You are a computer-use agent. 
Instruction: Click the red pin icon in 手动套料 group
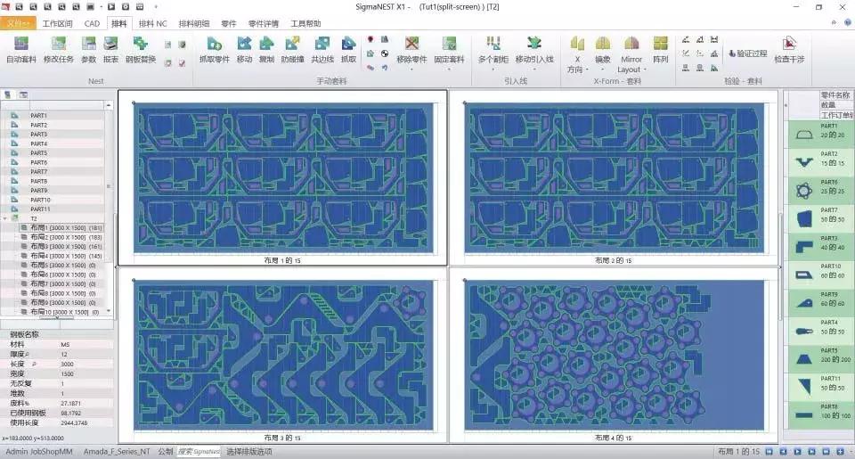pos(370,39)
